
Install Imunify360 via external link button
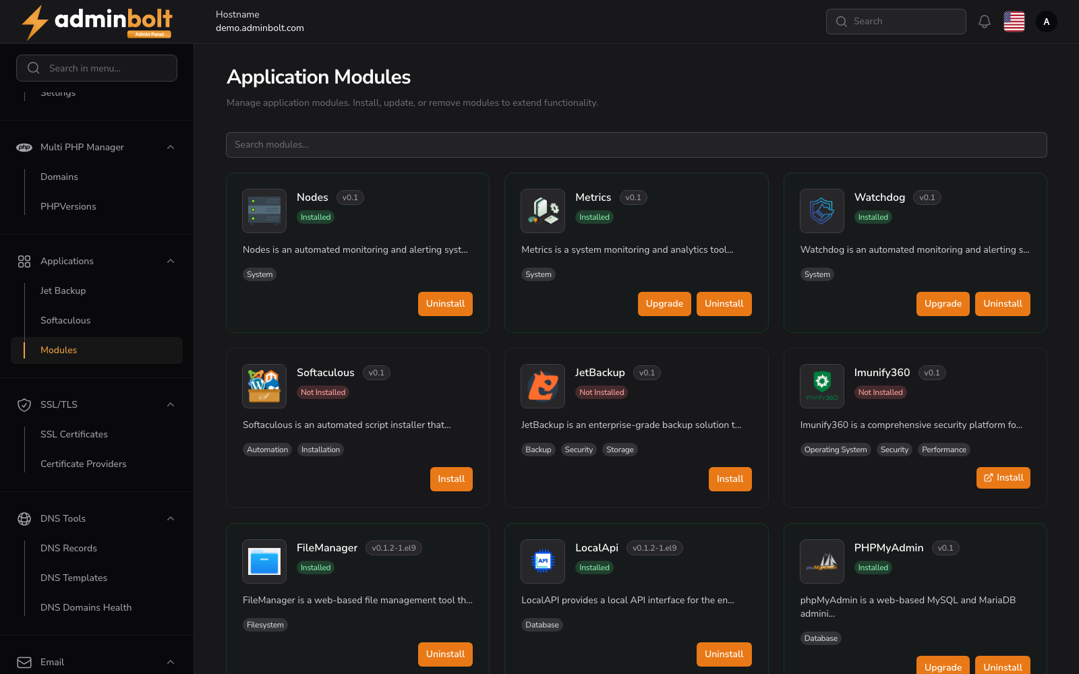(1003, 478)
